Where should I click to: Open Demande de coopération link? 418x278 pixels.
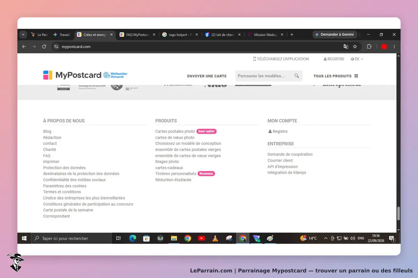(x=290, y=154)
